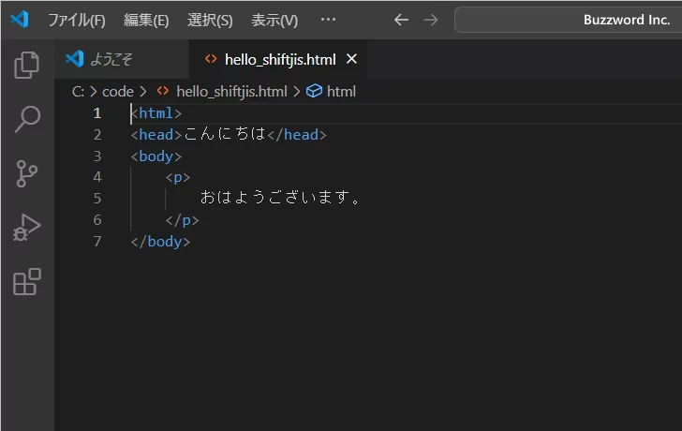This screenshot has width=682, height=431.
Task: Close the hello_shiftjis.html tab
Action: [x=352, y=59]
